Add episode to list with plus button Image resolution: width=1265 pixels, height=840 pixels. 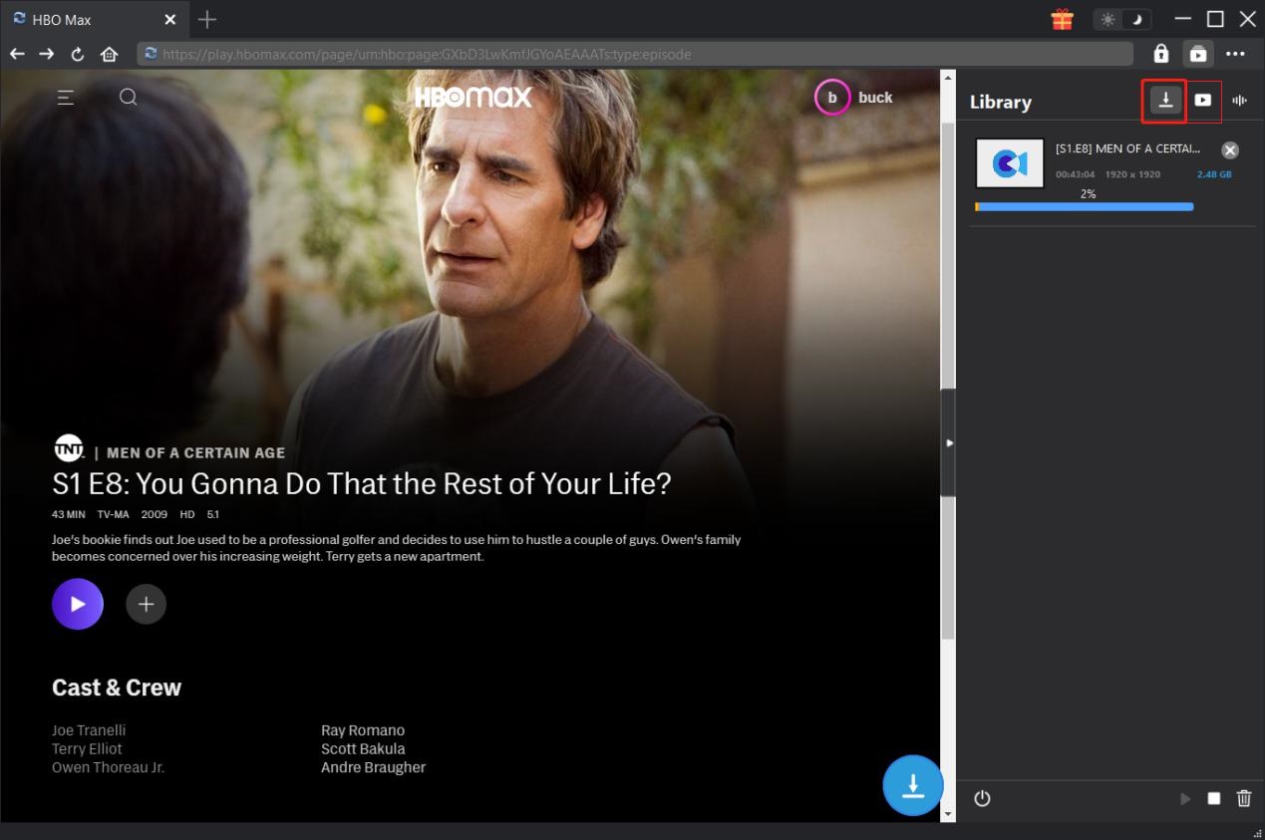[146, 604]
